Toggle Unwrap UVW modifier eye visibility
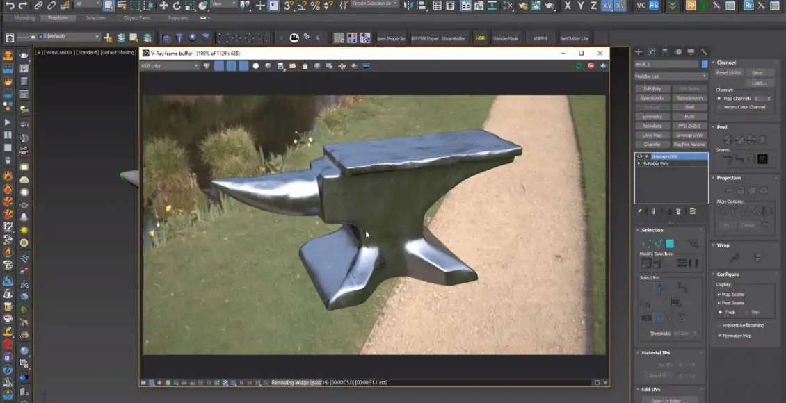Image resolution: width=786 pixels, height=403 pixels. [640, 156]
